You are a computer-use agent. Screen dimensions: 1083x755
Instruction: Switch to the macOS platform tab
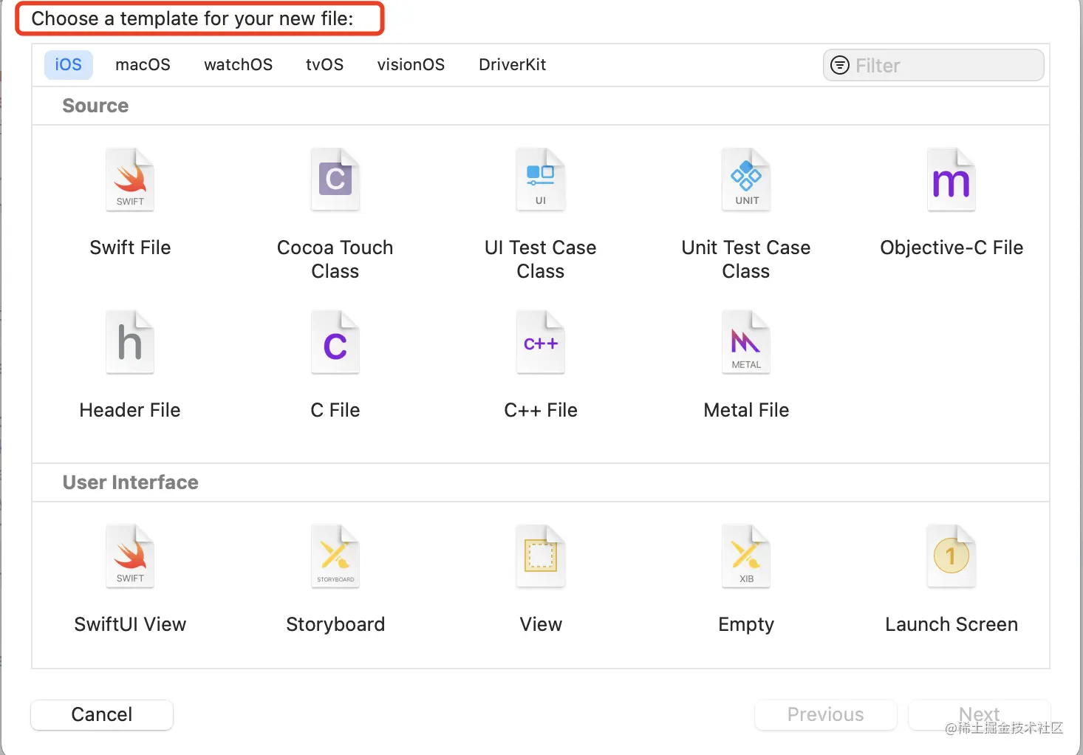tap(143, 65)
